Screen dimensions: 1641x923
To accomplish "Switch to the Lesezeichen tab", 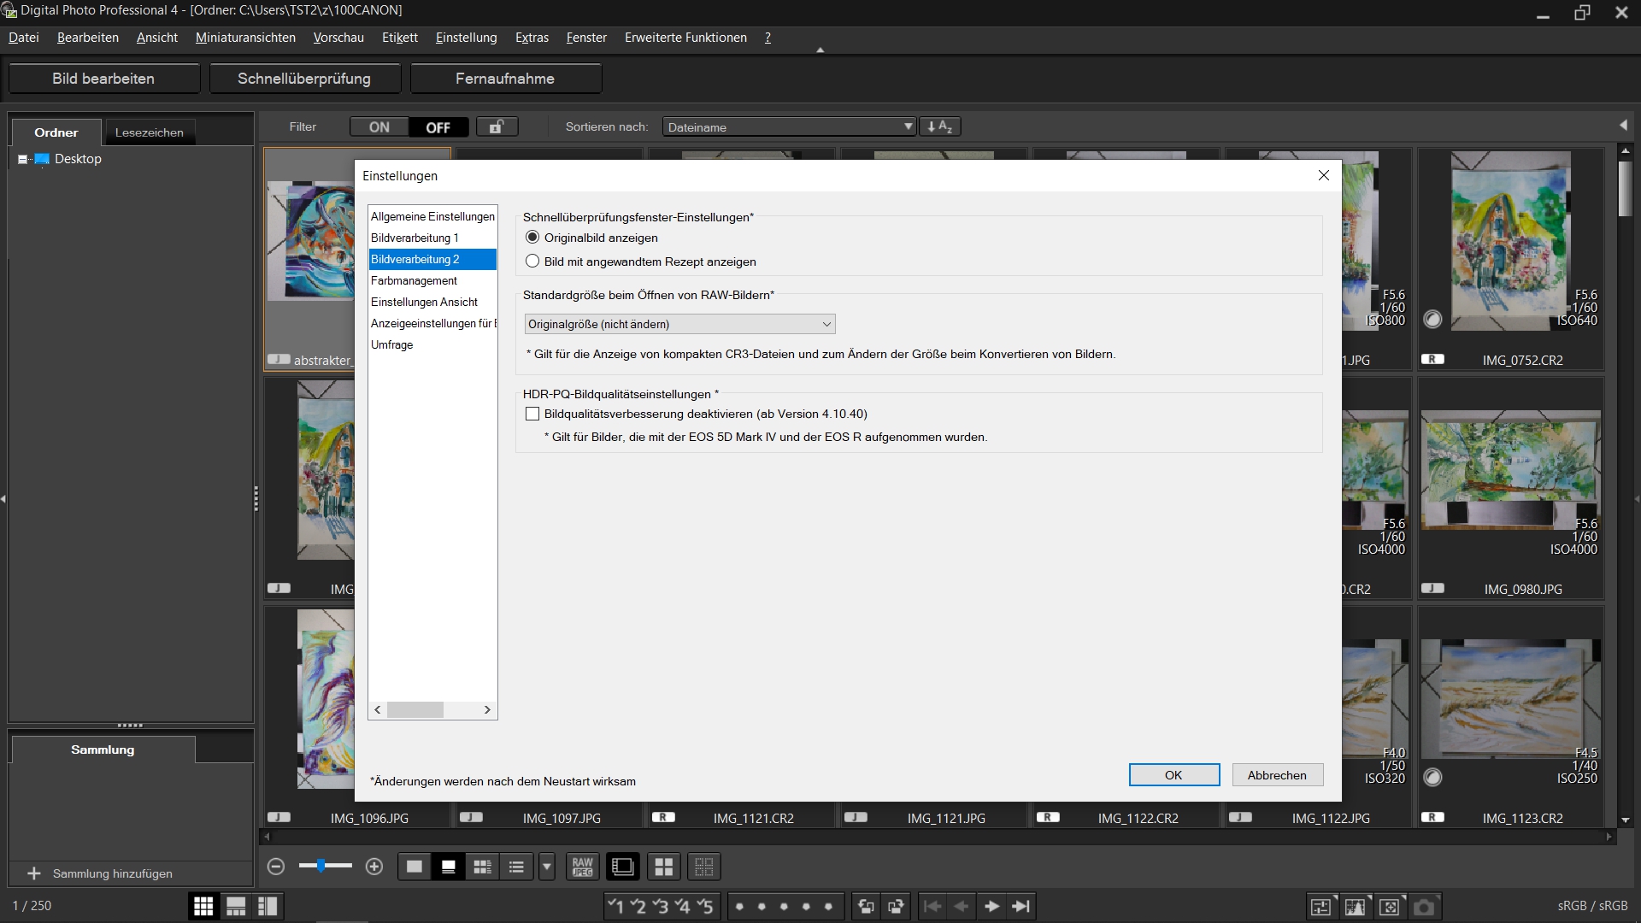I will pos(150,132).
